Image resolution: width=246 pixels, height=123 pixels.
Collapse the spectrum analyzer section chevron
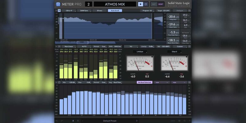56,82
